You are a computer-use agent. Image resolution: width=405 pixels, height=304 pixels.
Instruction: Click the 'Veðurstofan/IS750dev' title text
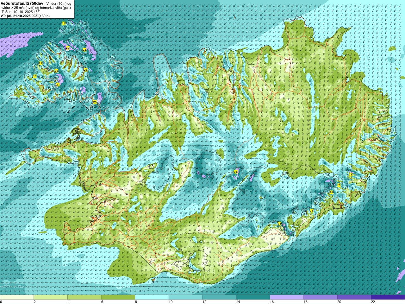22,3
